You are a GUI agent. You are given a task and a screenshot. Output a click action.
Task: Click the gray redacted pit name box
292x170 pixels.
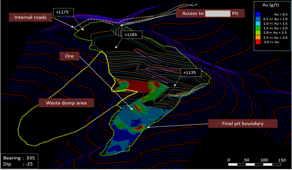pos(218,14)
